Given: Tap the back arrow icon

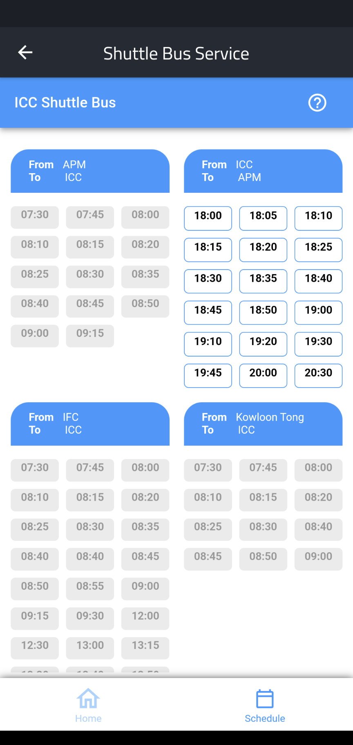Looking at the screenshot, I should point(25,52).
